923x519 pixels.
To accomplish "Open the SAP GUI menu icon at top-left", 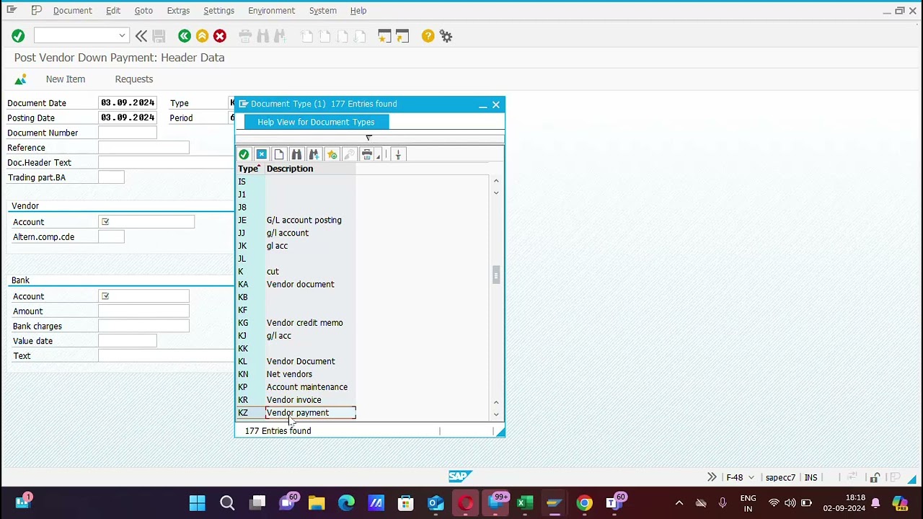I will 12,10.
